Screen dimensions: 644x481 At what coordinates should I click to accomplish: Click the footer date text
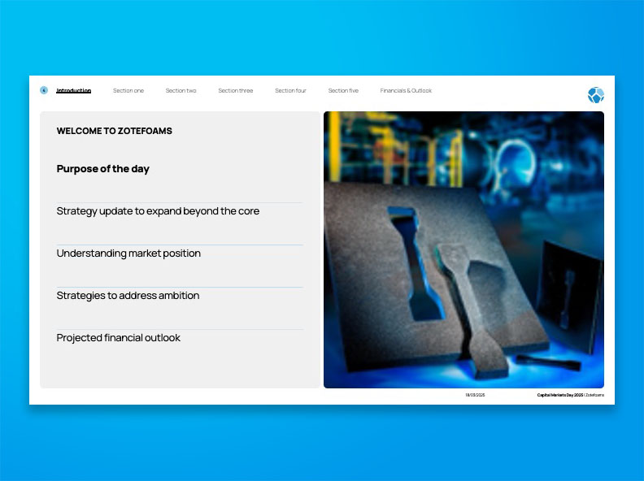tap(475, 395)
